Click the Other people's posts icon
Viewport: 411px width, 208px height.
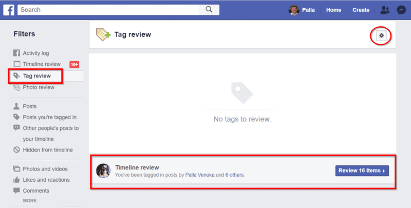click(16, 128)
